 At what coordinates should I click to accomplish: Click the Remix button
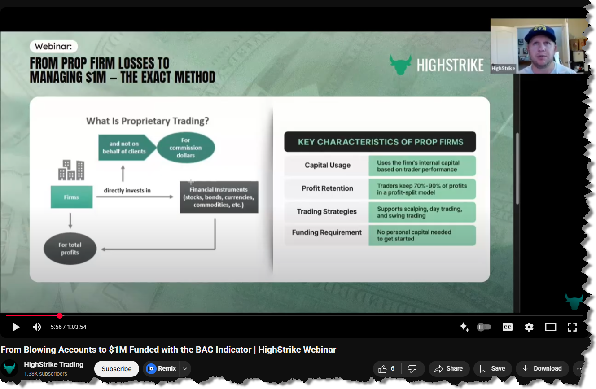162,369
